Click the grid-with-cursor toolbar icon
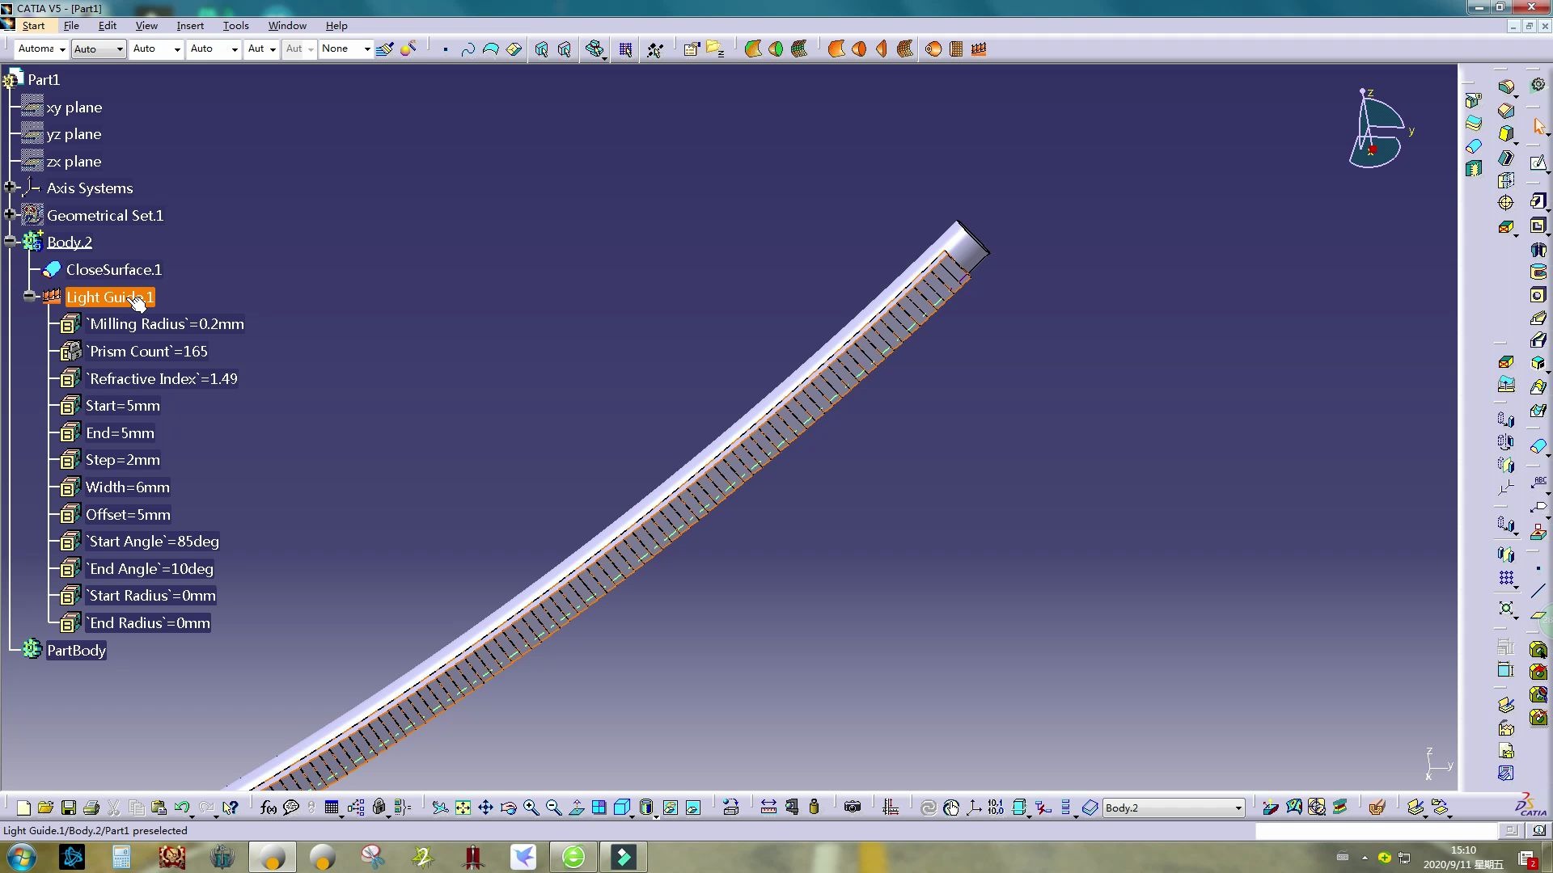1553x873 pixels. pyautogui.click(x=625, y=49)
